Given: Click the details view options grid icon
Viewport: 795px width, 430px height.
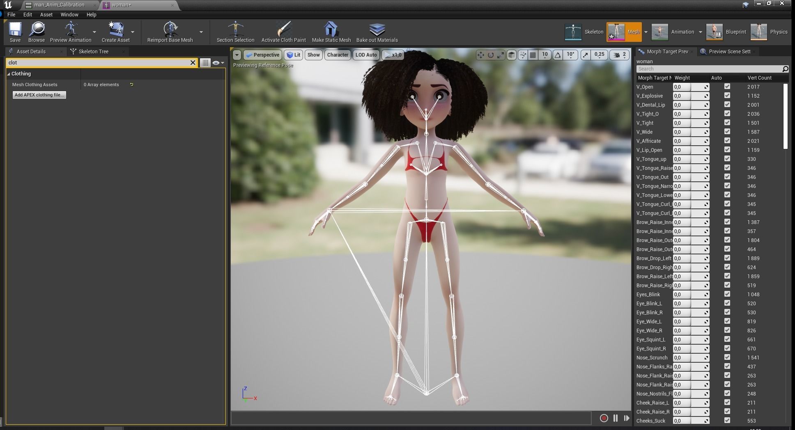Looking at the screenshot, I should (x=205, y=63).
